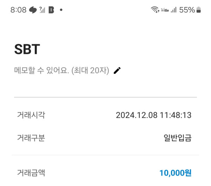Tap the 8:08 clock in status bar

pos(18,10)
